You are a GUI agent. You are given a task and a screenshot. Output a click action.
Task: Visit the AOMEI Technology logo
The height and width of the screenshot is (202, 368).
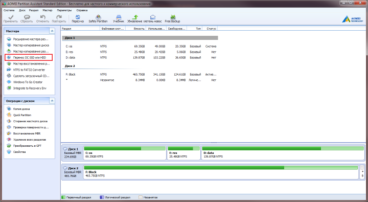[353, 19]
